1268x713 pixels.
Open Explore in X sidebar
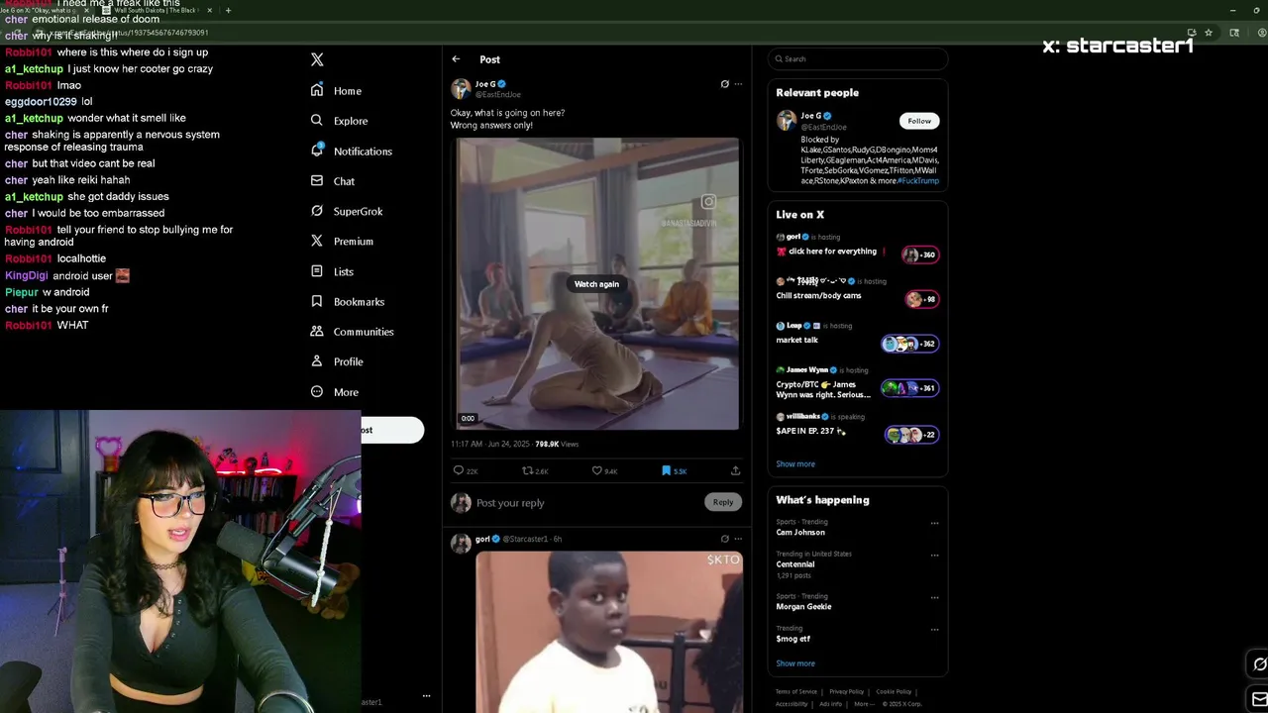coord(339,121)
